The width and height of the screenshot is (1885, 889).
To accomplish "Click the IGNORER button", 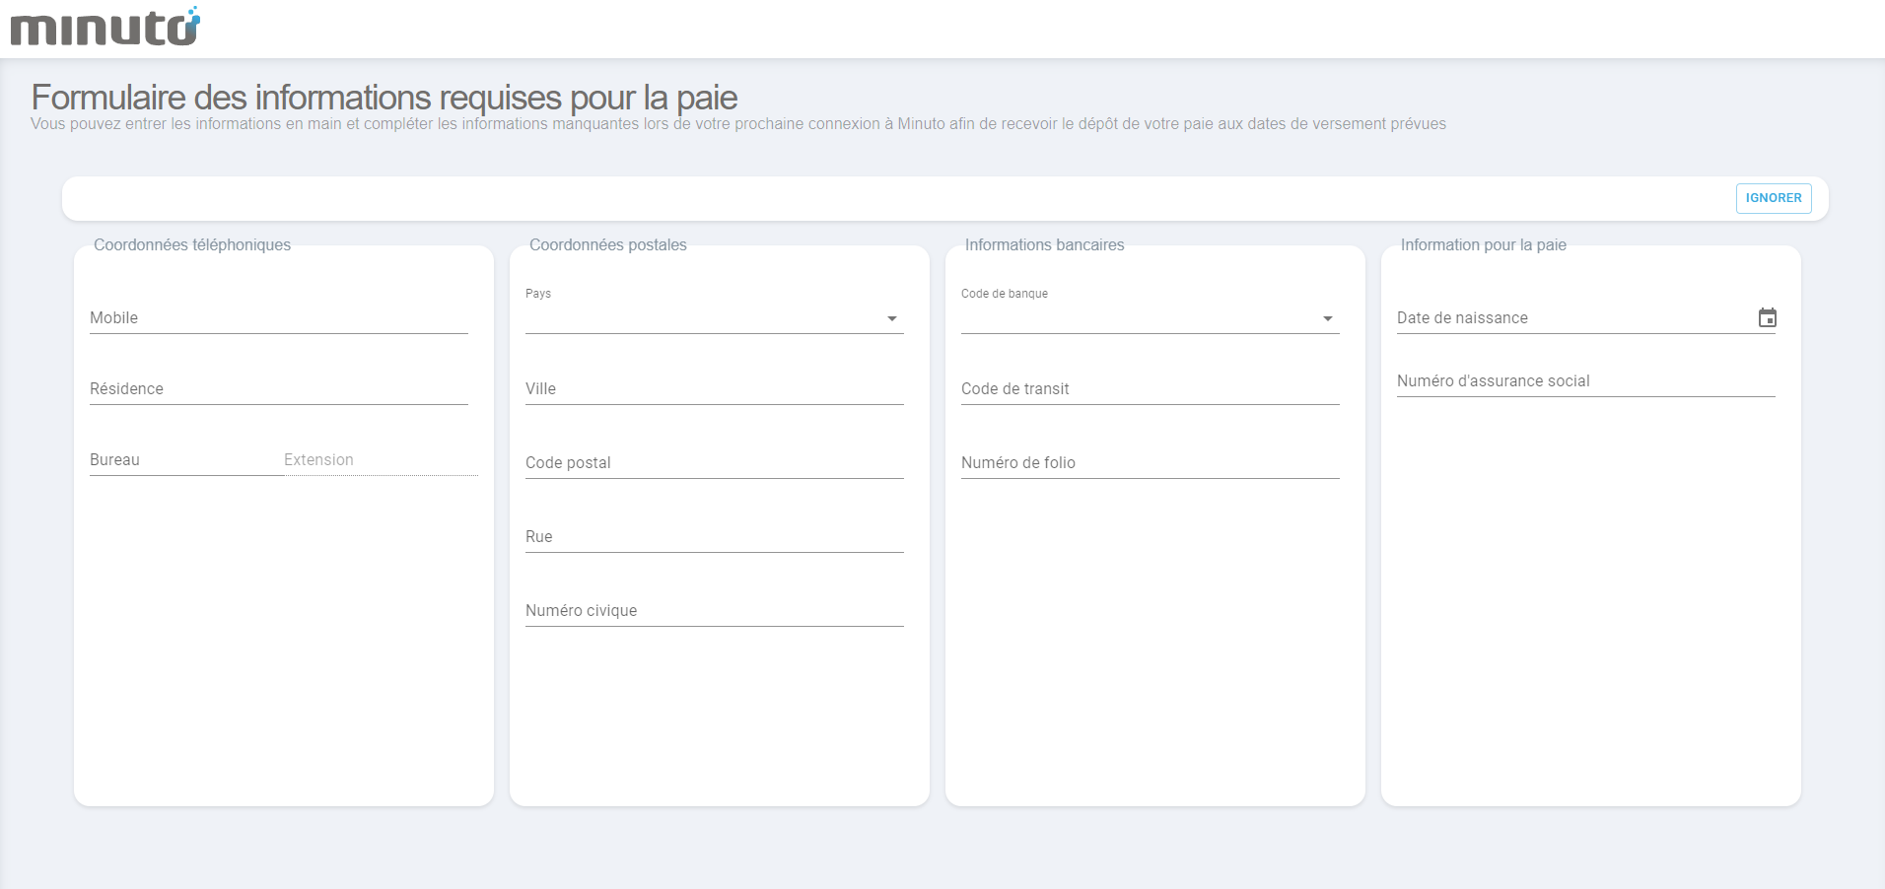I will click(x=1773, y=198).
